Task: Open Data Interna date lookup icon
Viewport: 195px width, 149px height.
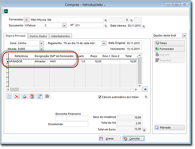Action: [144, 26]
